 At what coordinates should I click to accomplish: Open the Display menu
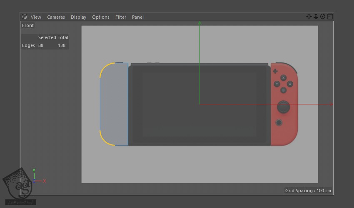coord(78,17)
